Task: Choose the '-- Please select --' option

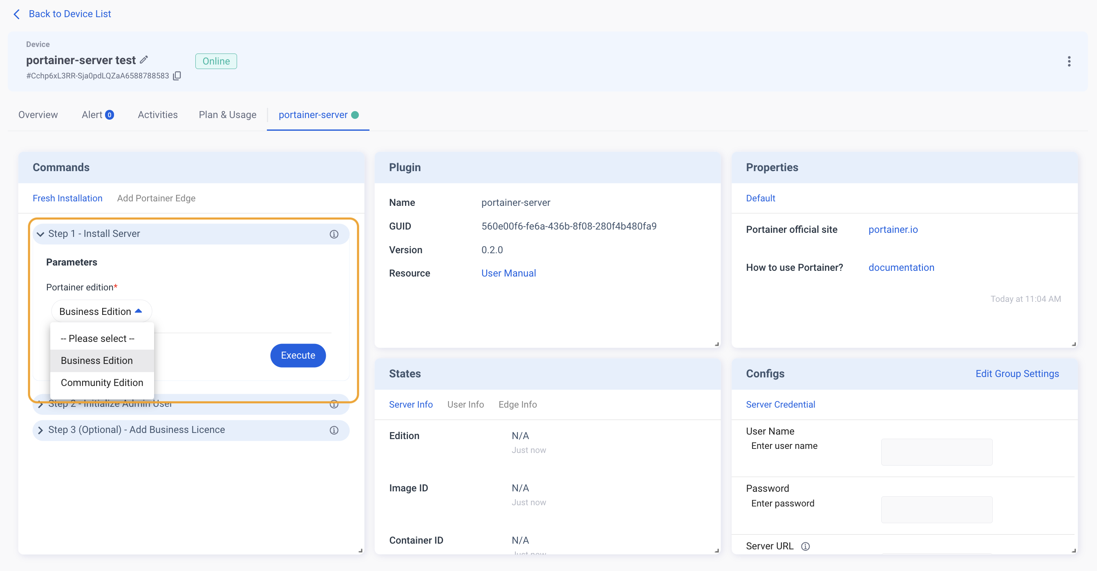Action: pos(101,338)
